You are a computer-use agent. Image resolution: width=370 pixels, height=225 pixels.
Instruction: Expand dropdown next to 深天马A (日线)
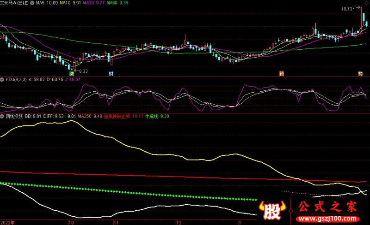(x=31, y=3)
